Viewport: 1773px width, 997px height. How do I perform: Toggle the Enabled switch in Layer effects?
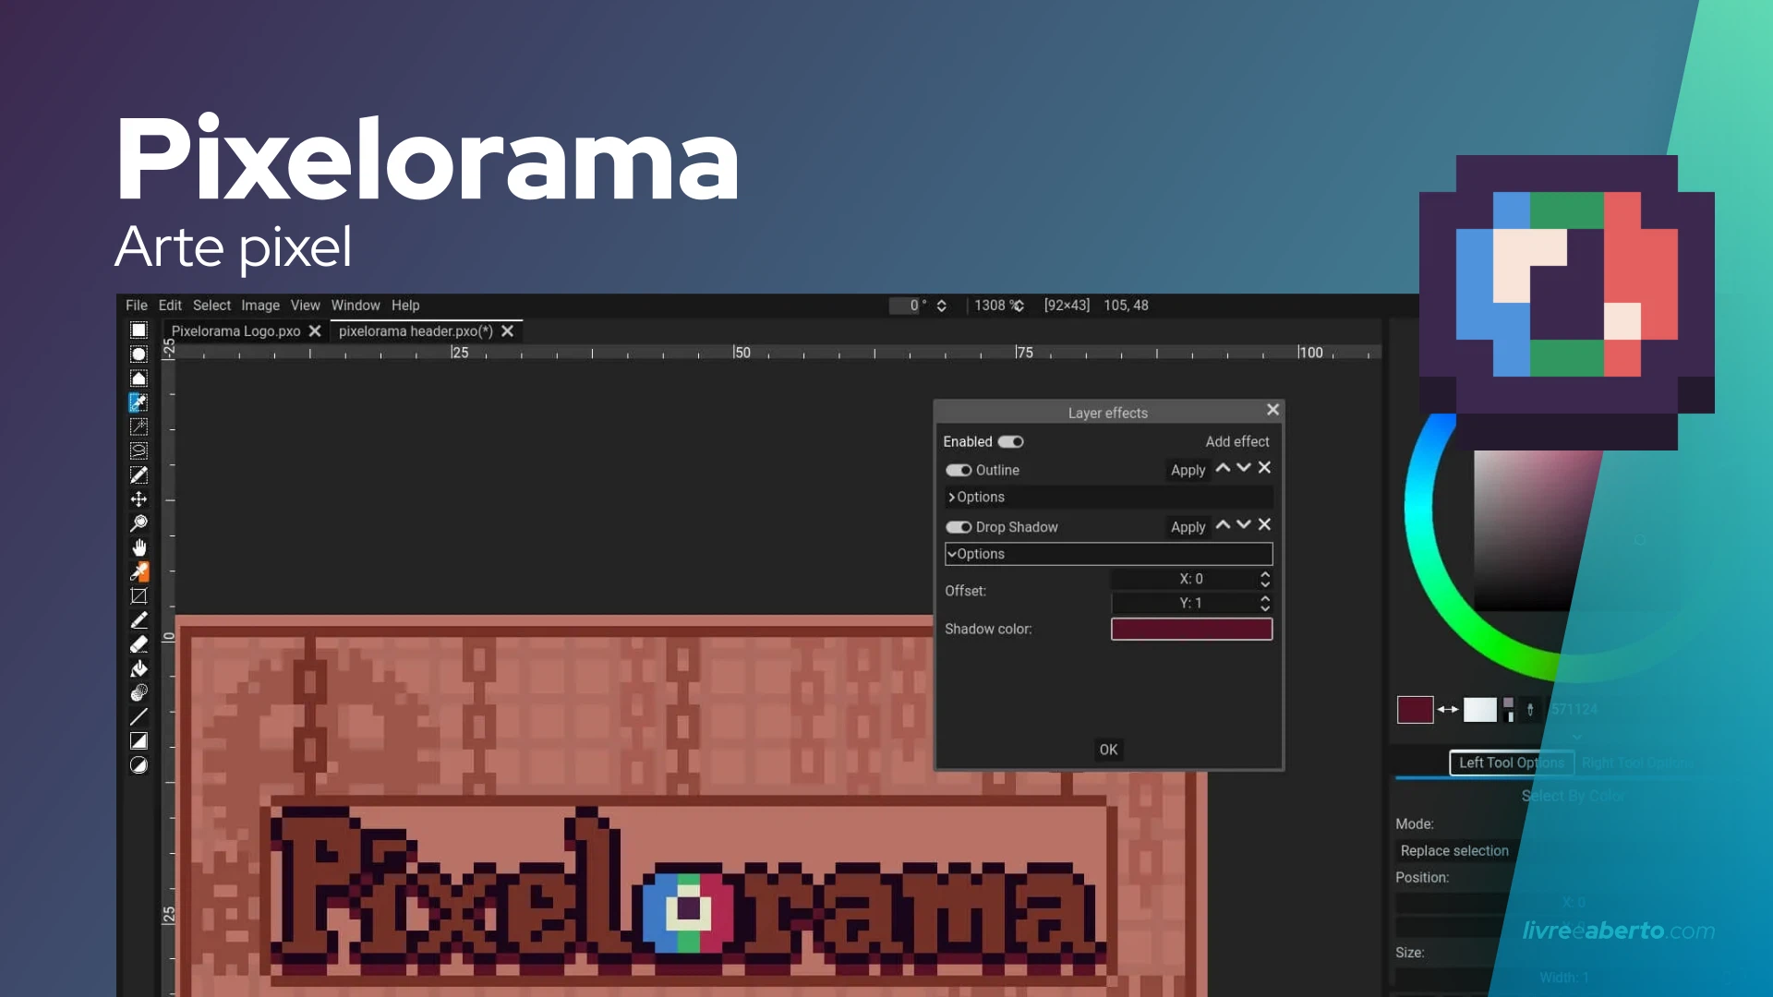(1010, 441)
